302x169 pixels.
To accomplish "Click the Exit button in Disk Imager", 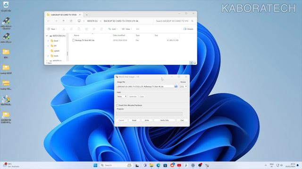I will pyautogui.click(x=182, y=120).
